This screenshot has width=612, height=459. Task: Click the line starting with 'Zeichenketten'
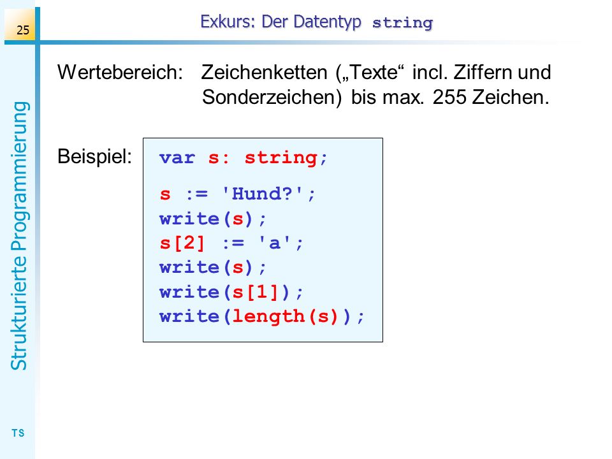coord(376,73)
